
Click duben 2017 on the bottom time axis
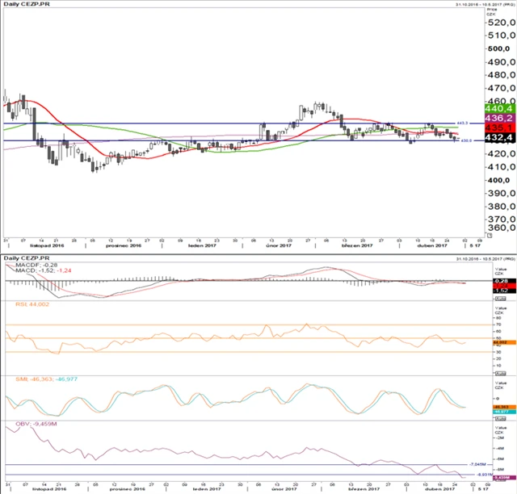click(432, 489)
